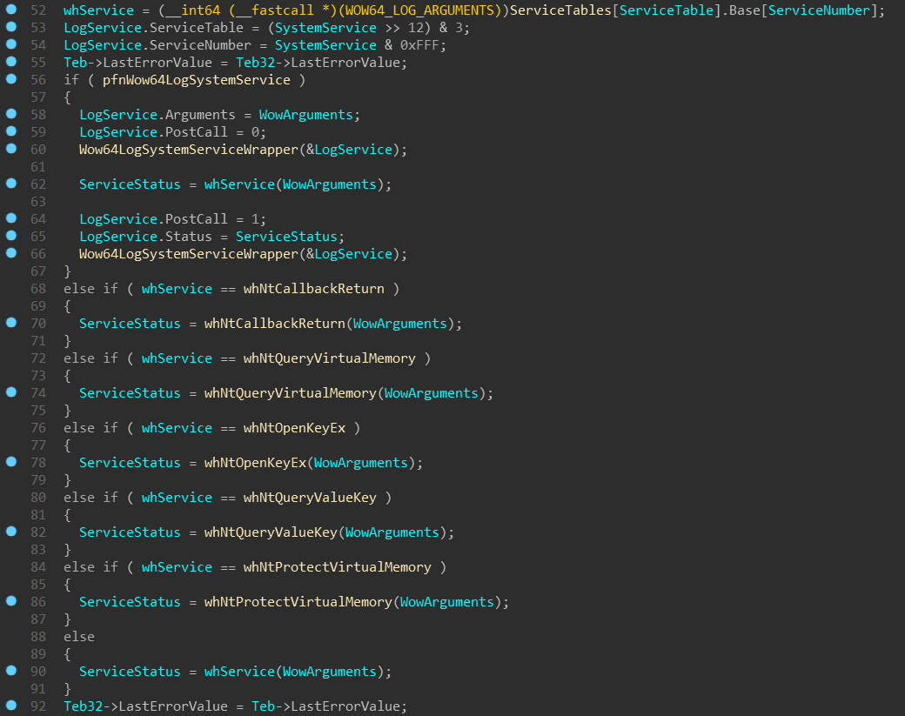905x716 pixels.
Task: Toggle breakpoint dot on line 60
Action: 11,148
